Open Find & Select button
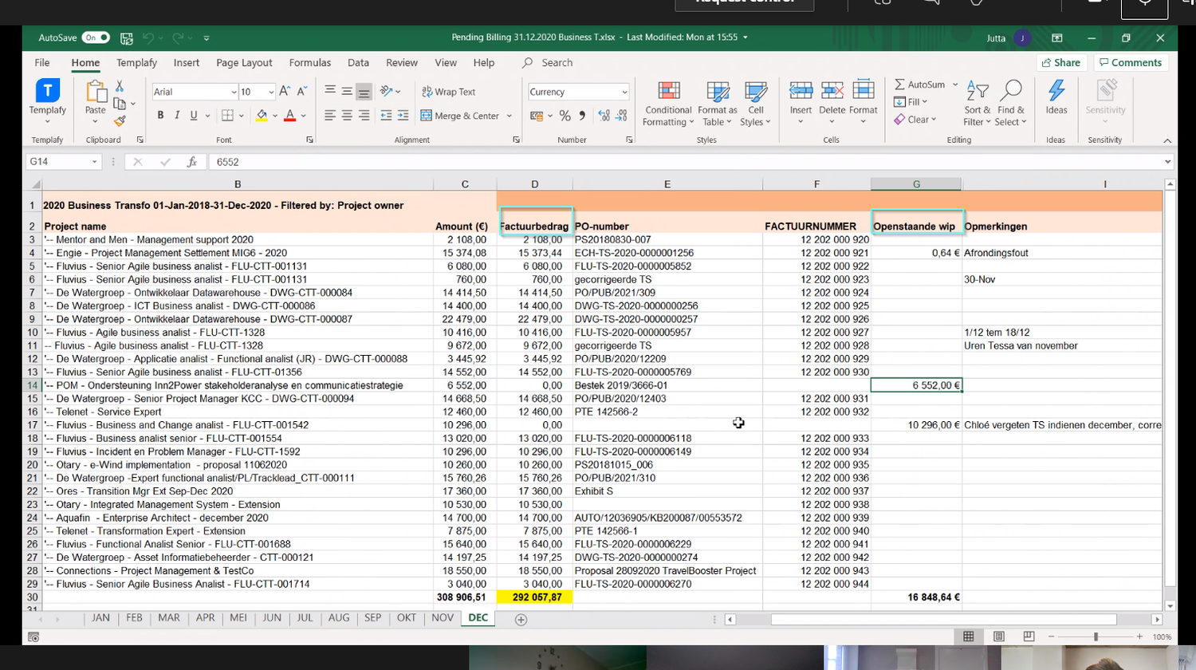This screenshot has width=1196, height=670. click(1010, 104)
